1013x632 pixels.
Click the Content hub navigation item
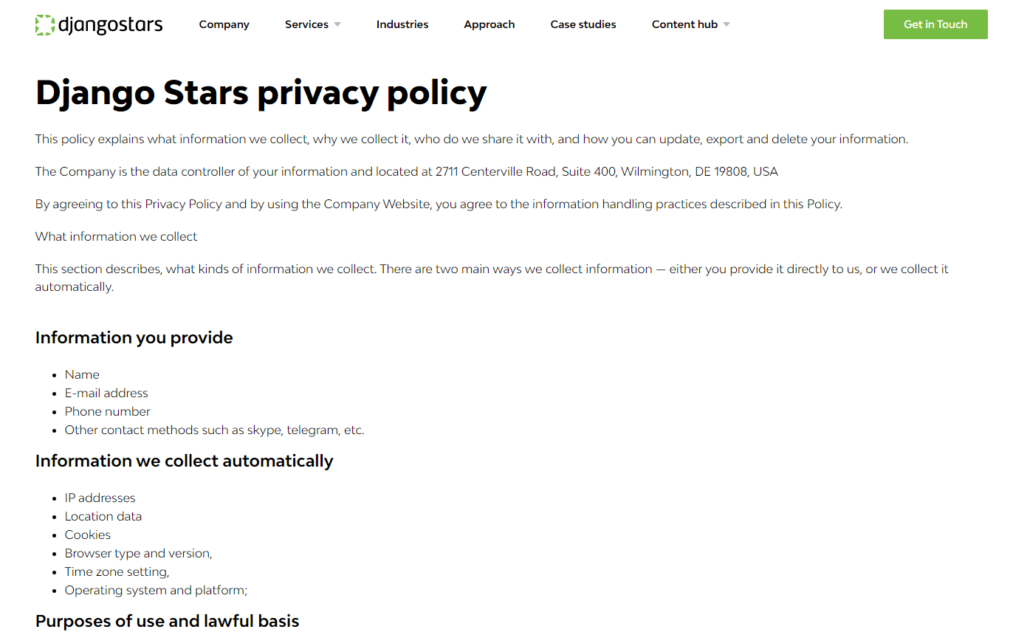[684, 24]
